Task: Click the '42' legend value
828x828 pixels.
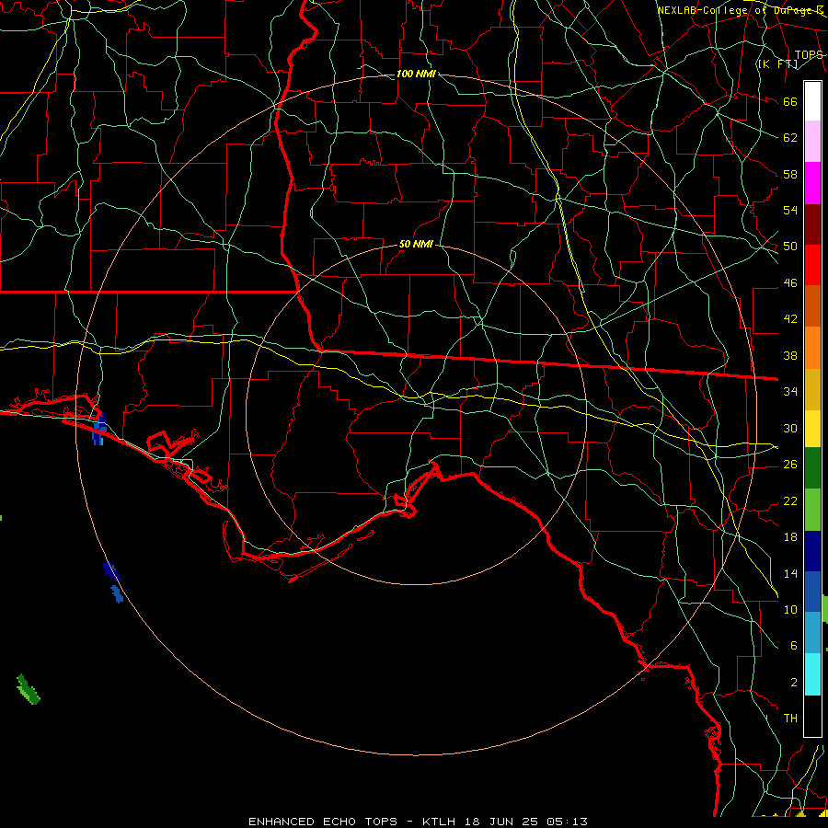Action: point(790,319)
